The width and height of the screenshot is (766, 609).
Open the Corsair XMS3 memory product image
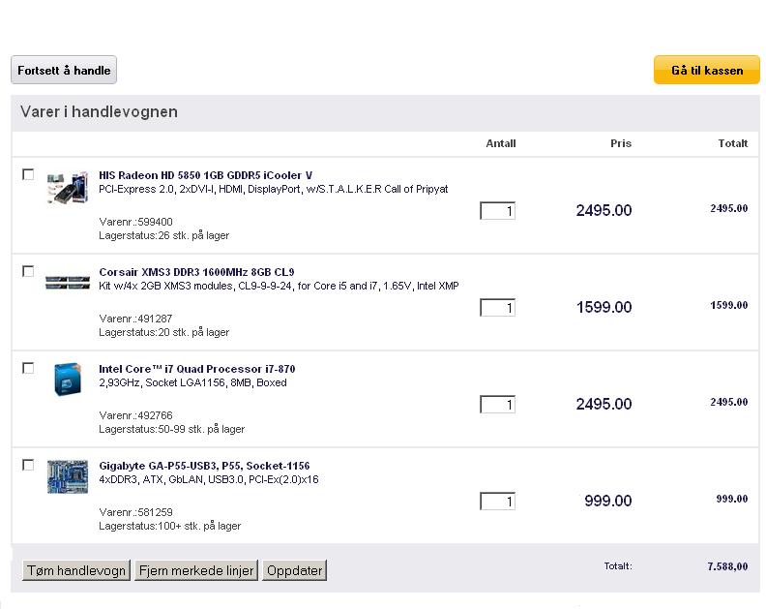point(68,283)
